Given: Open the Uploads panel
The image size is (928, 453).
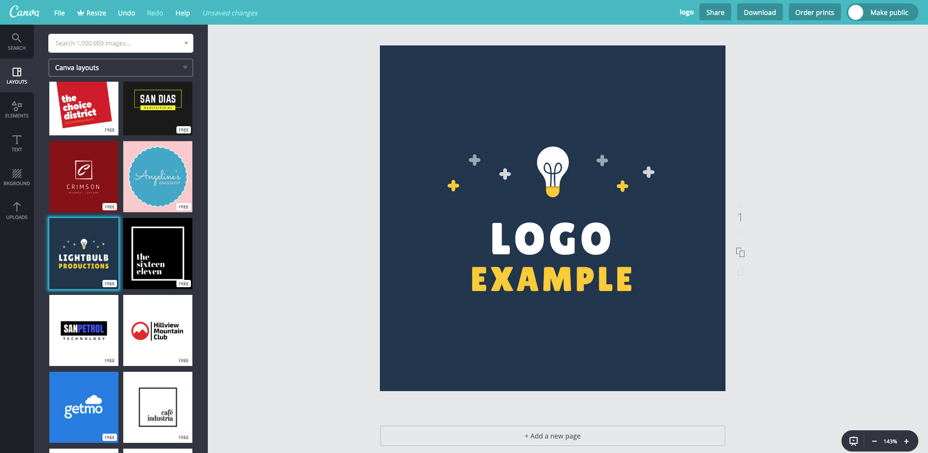Looking at the screenshot, I should tap(16, 211).
